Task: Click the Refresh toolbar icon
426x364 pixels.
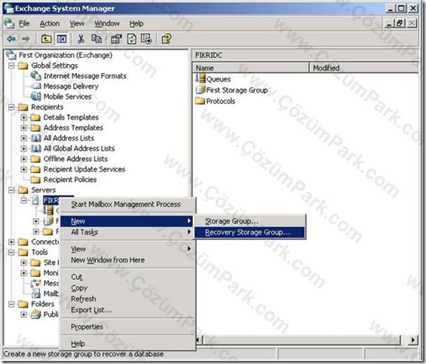Action: coord(132,39)
